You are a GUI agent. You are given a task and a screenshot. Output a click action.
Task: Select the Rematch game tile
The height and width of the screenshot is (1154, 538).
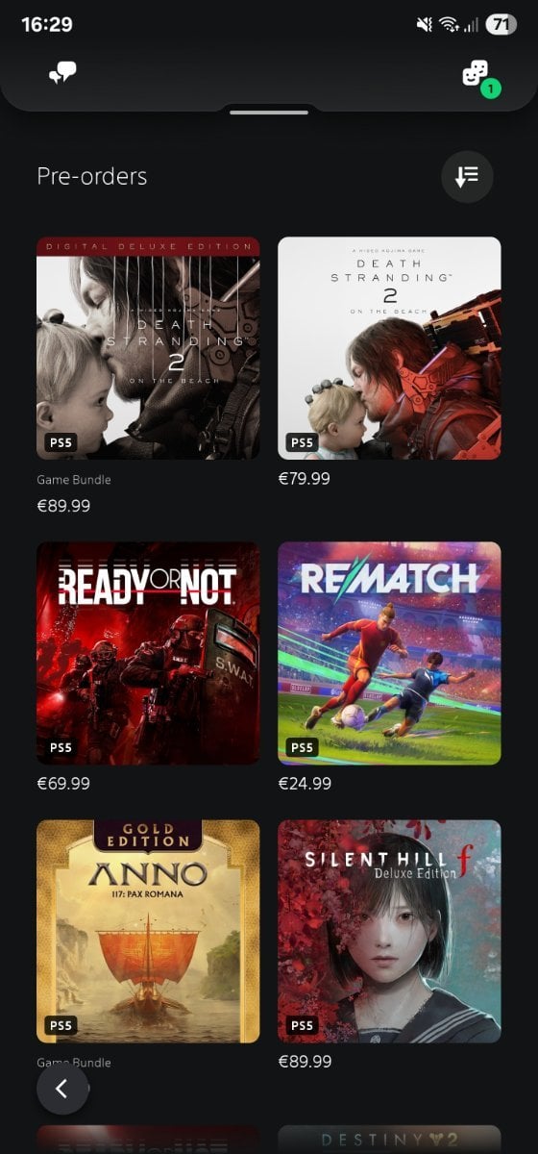(x=389, y=653)
